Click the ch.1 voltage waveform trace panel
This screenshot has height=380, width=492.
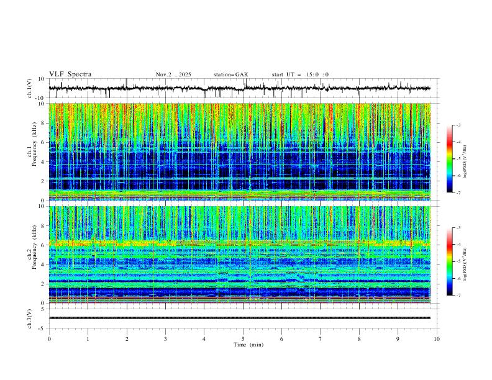pyautogui.click(x=244, y=88)
